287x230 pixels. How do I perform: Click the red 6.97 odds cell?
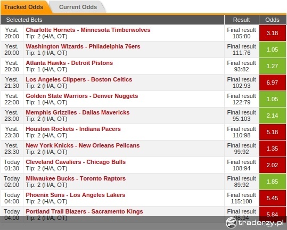pos(273,83)
